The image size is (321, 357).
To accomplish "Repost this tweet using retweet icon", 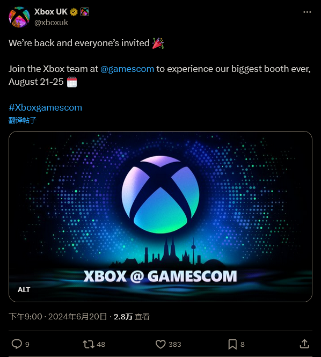I will [x=89, y=344].
